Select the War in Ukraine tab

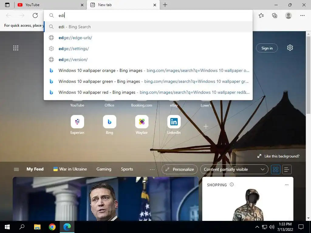[70, 169]
